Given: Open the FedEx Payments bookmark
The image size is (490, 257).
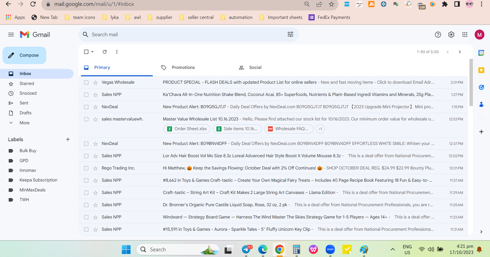Looking at the screenshot, I should (x=329, y=17).
